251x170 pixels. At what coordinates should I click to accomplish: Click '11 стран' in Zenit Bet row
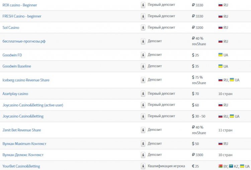click(x=225, y=130)
